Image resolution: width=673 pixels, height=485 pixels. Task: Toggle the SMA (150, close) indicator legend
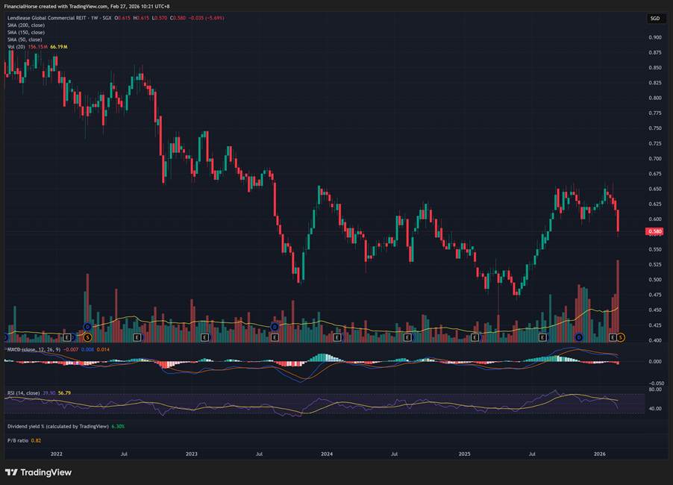click(26, 32)
